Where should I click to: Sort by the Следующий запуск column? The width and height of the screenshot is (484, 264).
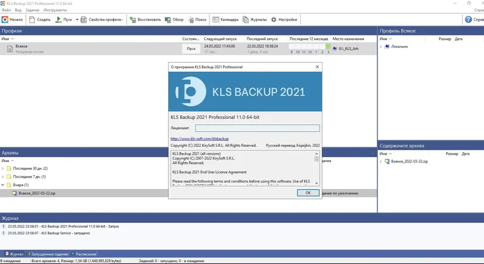[x=220, y=39]
